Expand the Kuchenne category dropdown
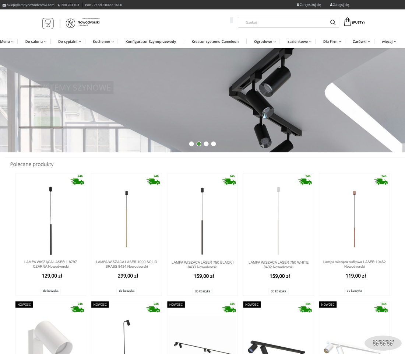The image size is (405, 354). pos(103,42)
